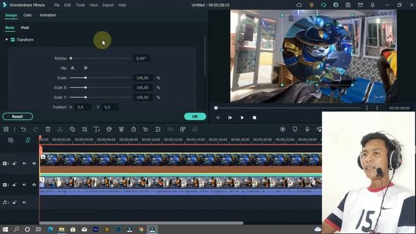The height and width of the screenshot is (234, 416).
Task: Switch to the Color tab
Action: [27, 15]
